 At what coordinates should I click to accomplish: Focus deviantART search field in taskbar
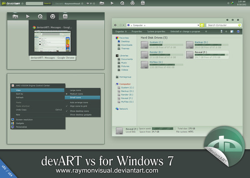(35, 3)
